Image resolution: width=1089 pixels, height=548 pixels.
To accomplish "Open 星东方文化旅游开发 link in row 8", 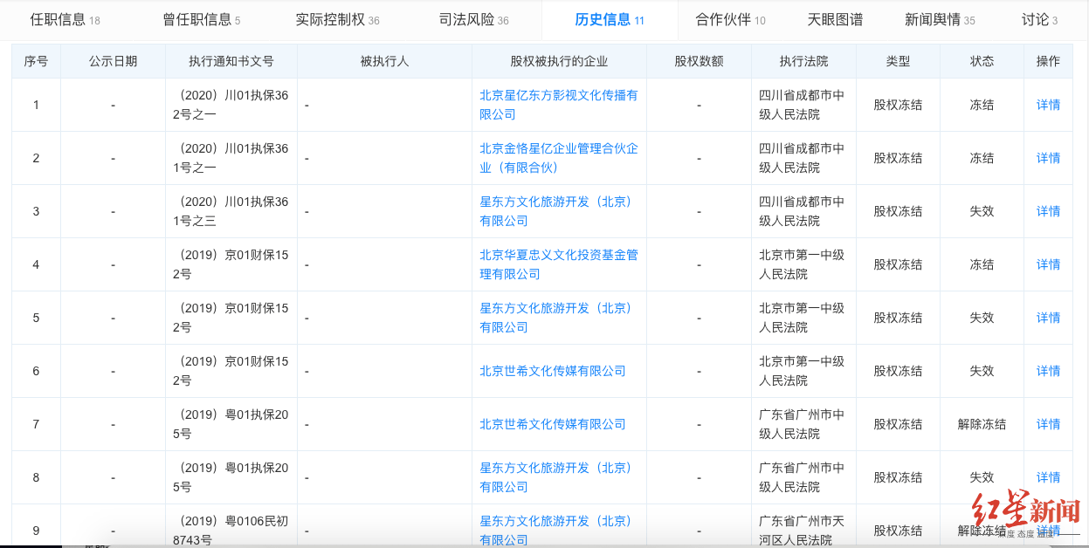I will click(x=555, y=477).
